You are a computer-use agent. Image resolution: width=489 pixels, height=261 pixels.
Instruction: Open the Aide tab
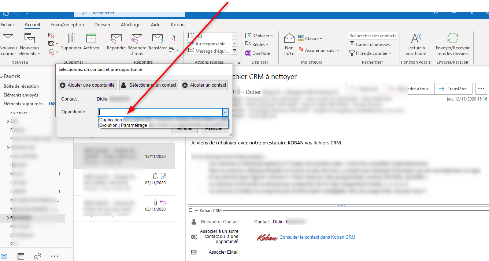click(156, 25)
